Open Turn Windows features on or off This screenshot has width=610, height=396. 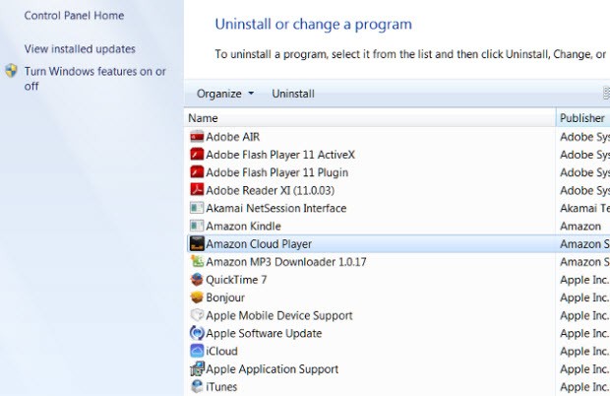tap(94, 79)
